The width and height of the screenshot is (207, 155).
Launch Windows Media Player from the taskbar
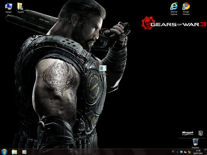point(24,152)
